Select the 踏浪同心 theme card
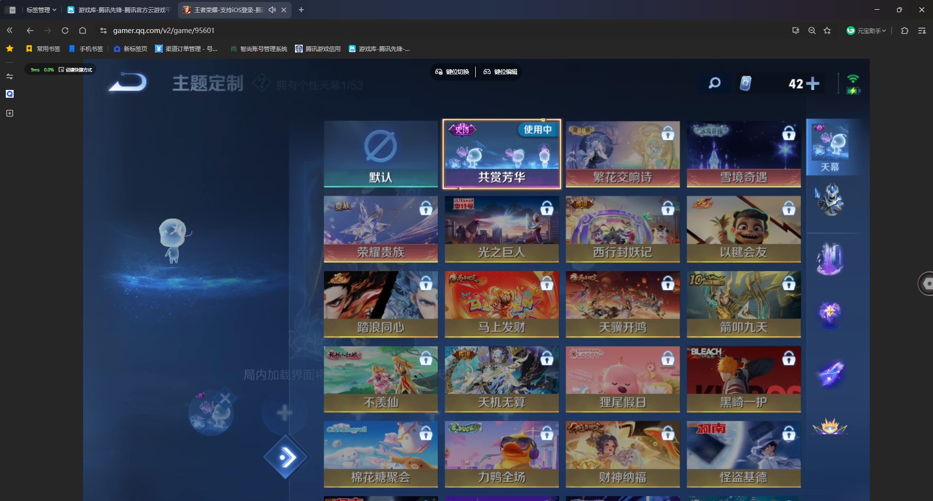This screenshot has height=501, width=933. click(x=381, y=304)
